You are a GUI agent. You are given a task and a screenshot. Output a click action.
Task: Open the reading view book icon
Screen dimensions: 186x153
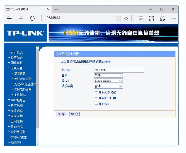[x=118, y=19]
